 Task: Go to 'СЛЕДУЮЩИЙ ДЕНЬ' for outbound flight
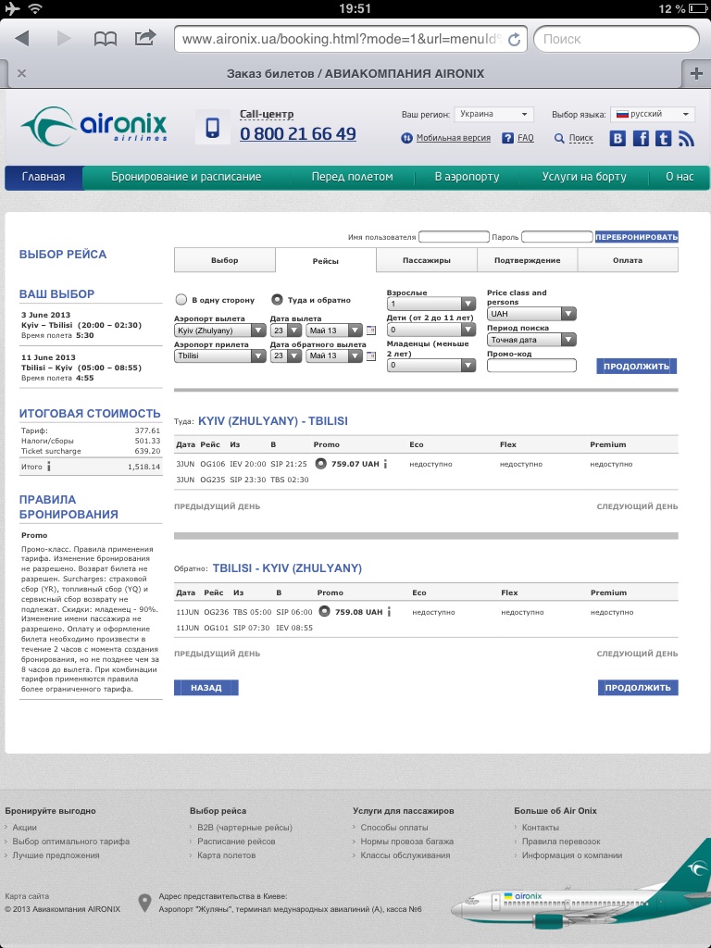tap(637, 506)
